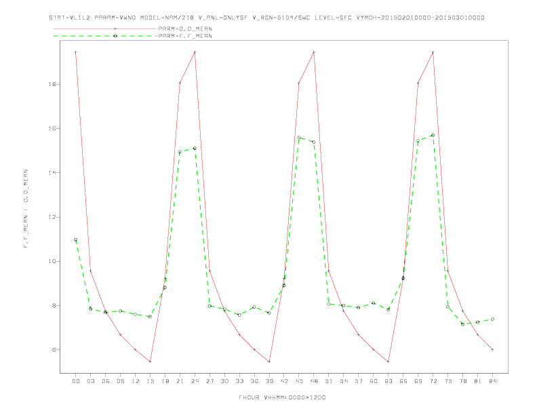Screen dimensions: 537x415
Task: Click x-axis tick label 09
Action: click(120, 381)
